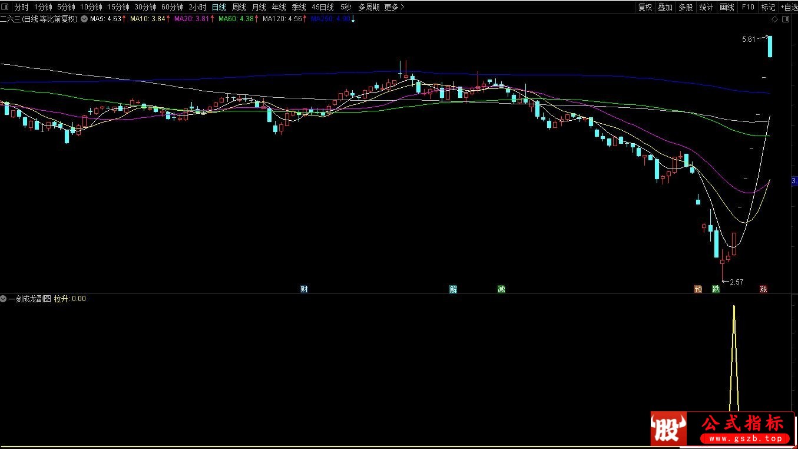
Task: Click the 财 info marker
Action: point(304,289)
